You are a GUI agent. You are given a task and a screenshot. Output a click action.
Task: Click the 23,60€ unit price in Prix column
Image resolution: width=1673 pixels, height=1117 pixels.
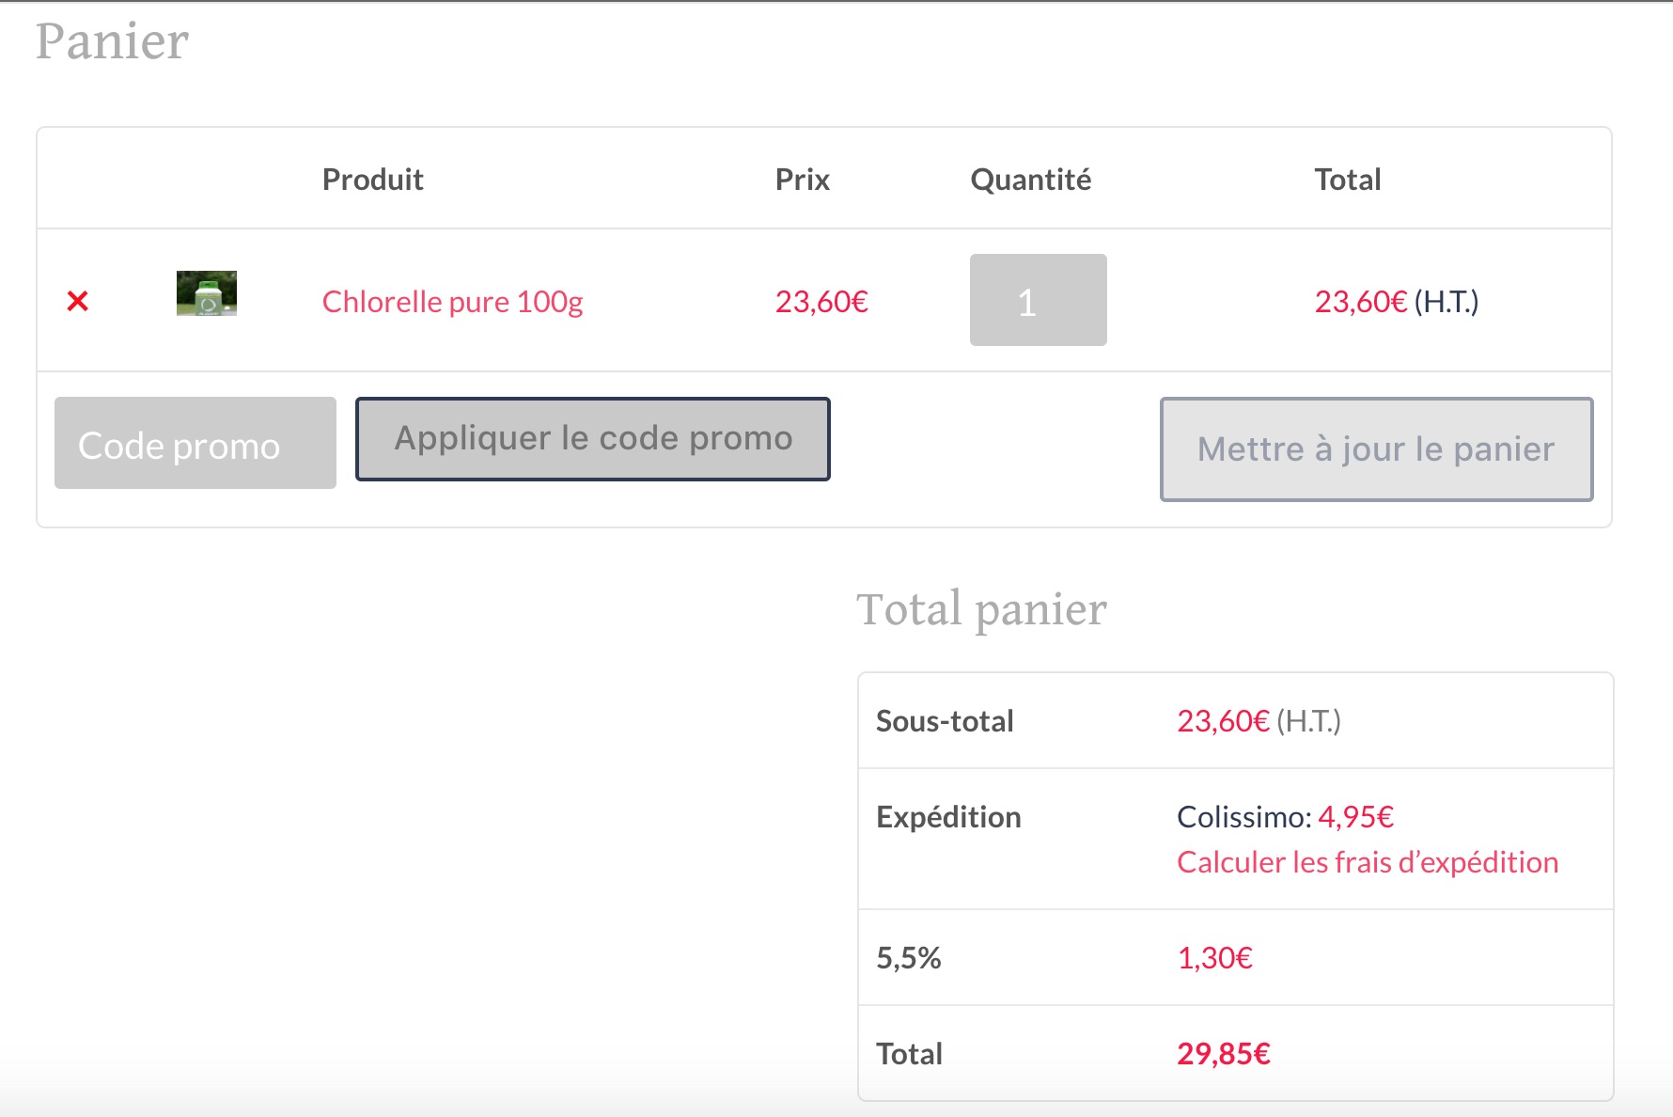pos(821,302)
